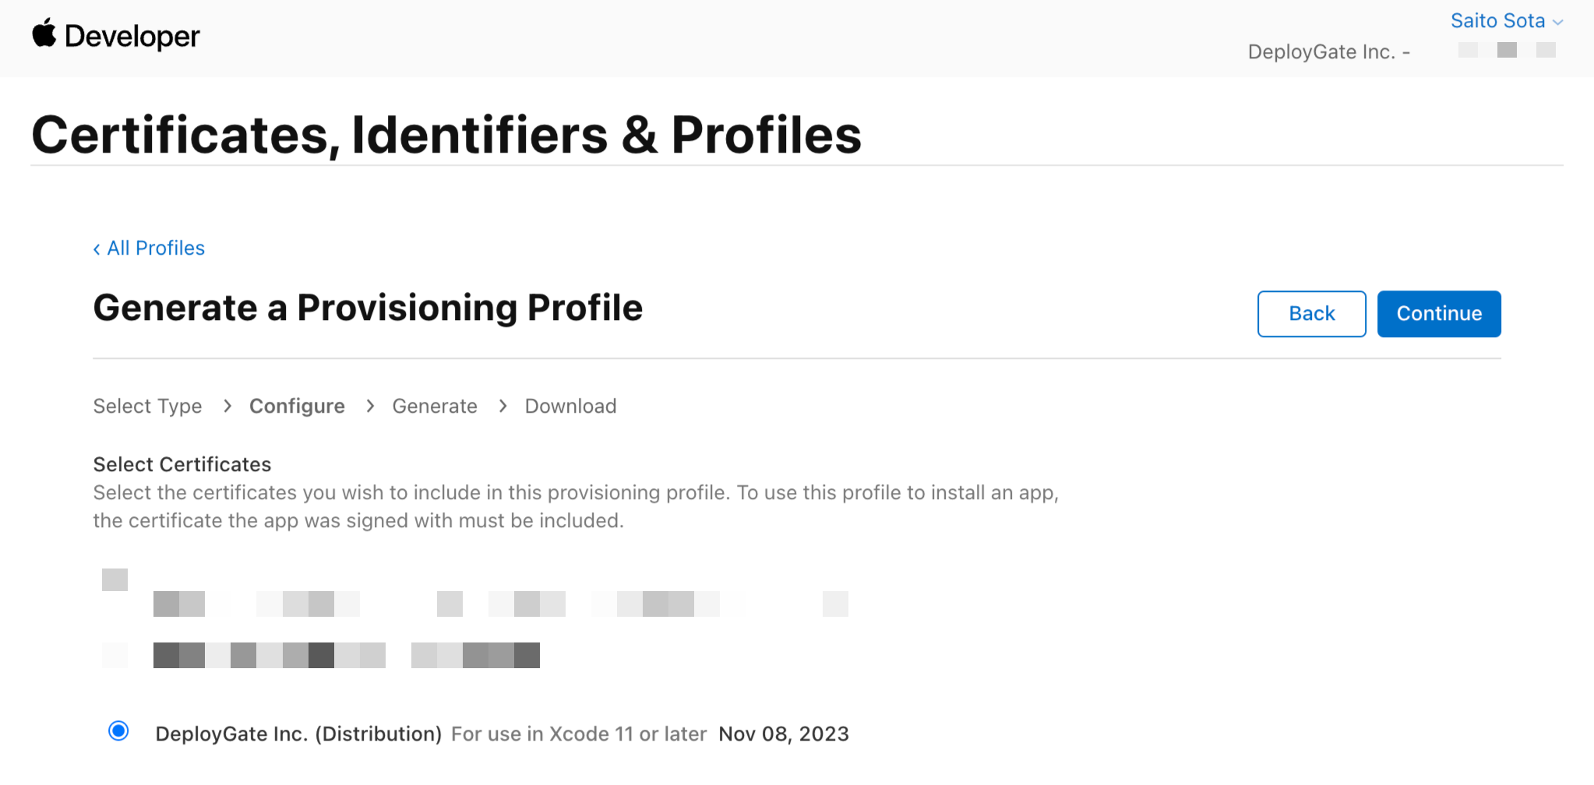The height and width of the screenshot is (785, 1594).
Task: Click the Configure breadcrumb step
Action: (x=297, y=406)
